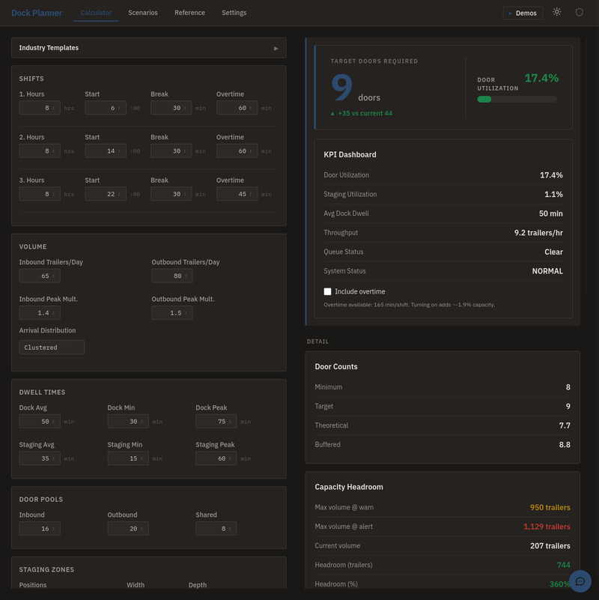Switch to the Calculator tab
The image size is (599, 600).
click(x=96, y=13)
